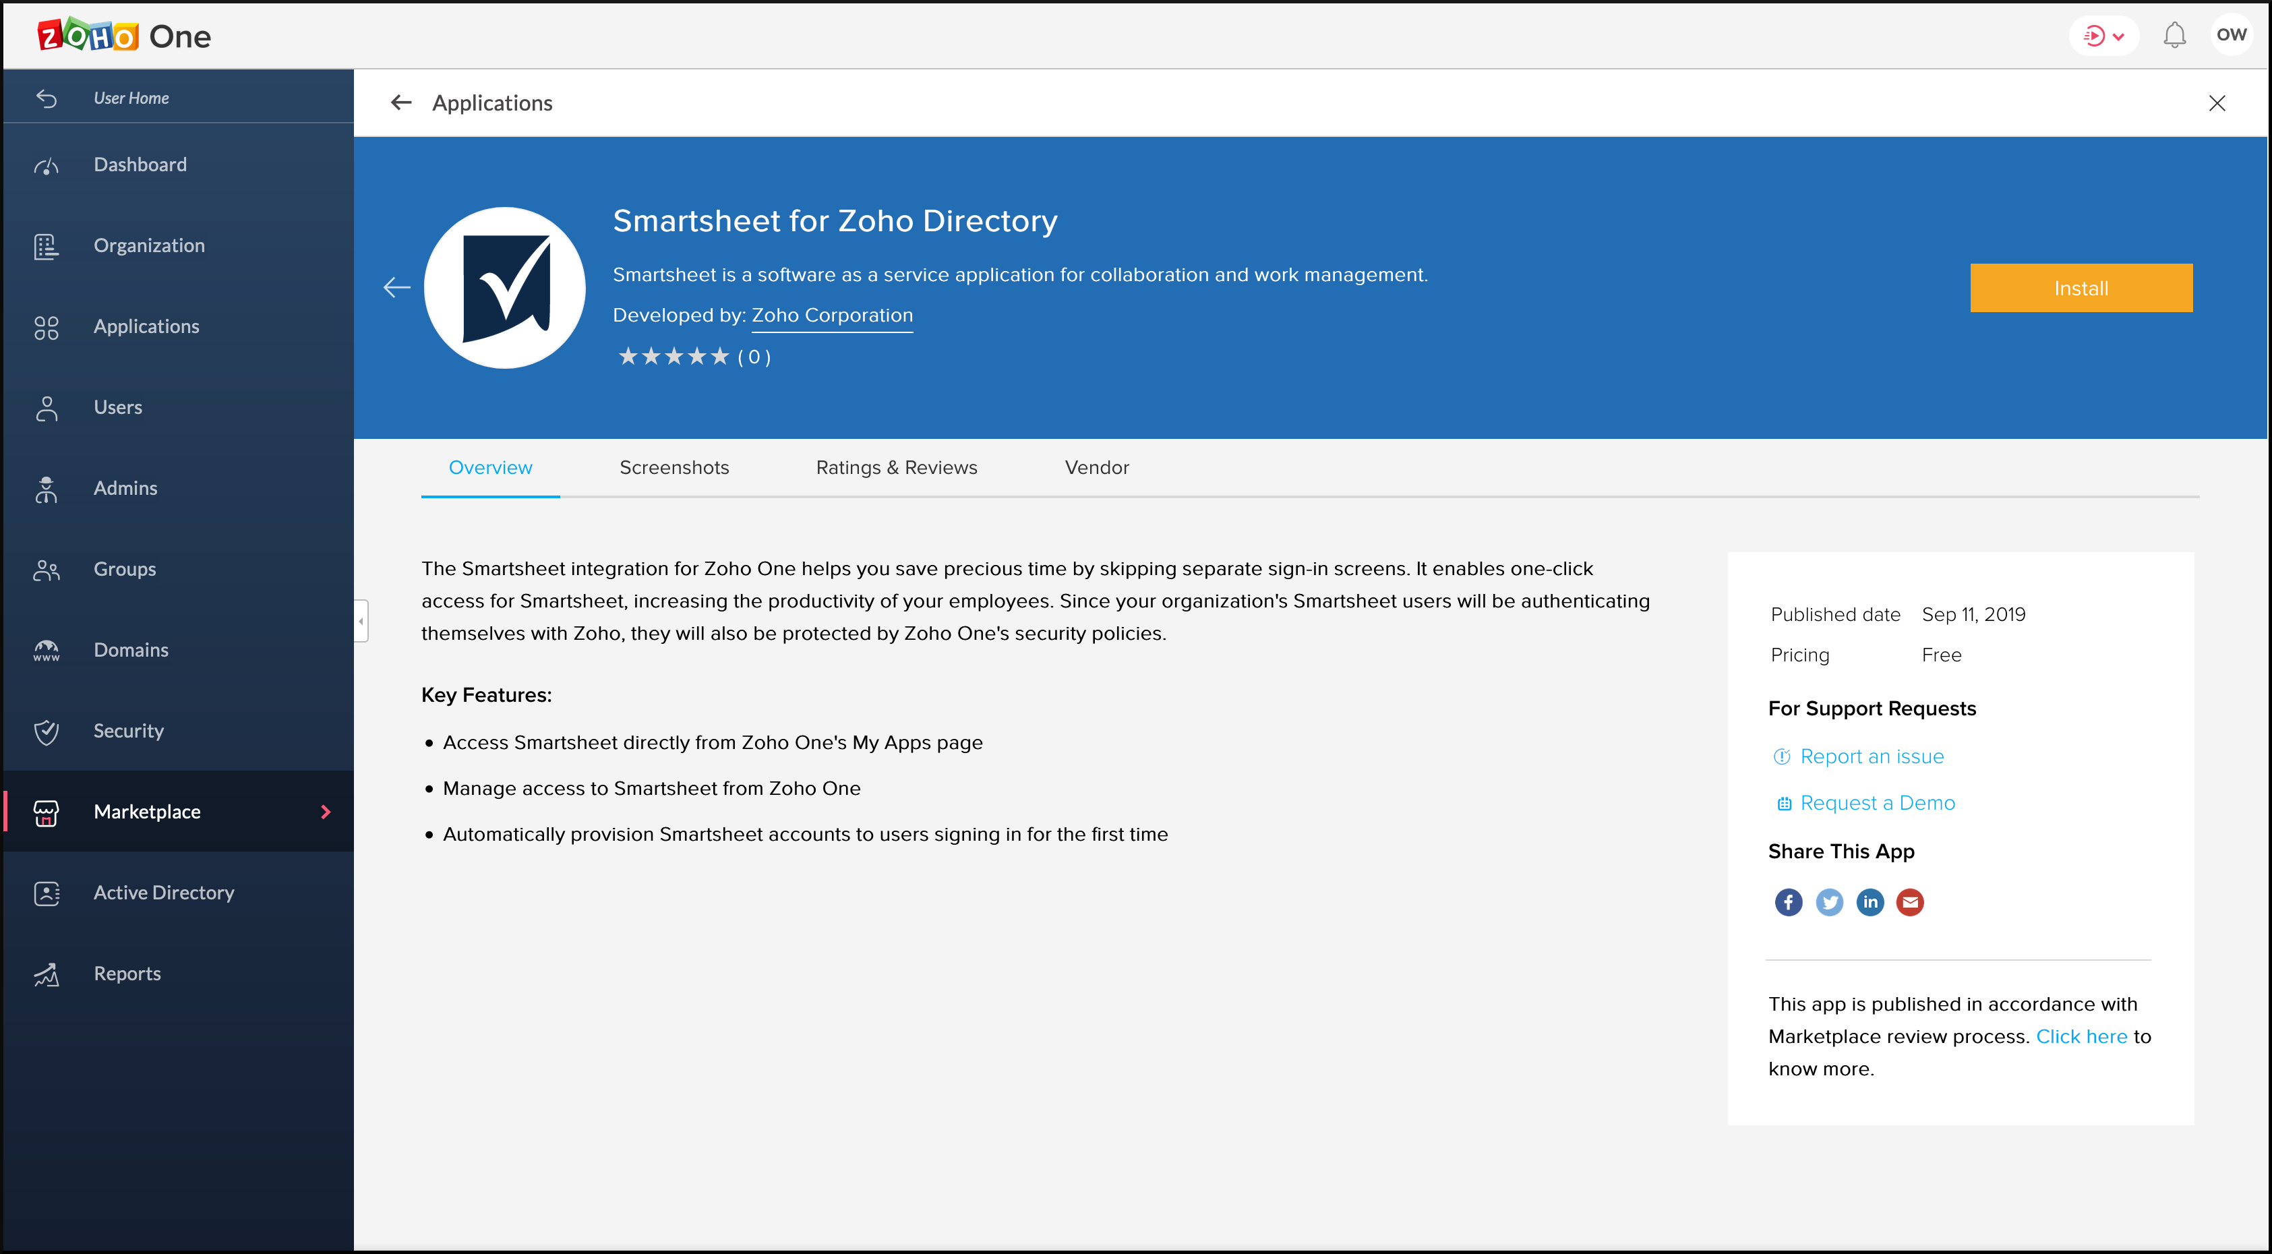The height and width of the screenshot is (1254, 2272).
Task: Collapse the sidebar using the edge handle
Action: (x=361, y=621)
